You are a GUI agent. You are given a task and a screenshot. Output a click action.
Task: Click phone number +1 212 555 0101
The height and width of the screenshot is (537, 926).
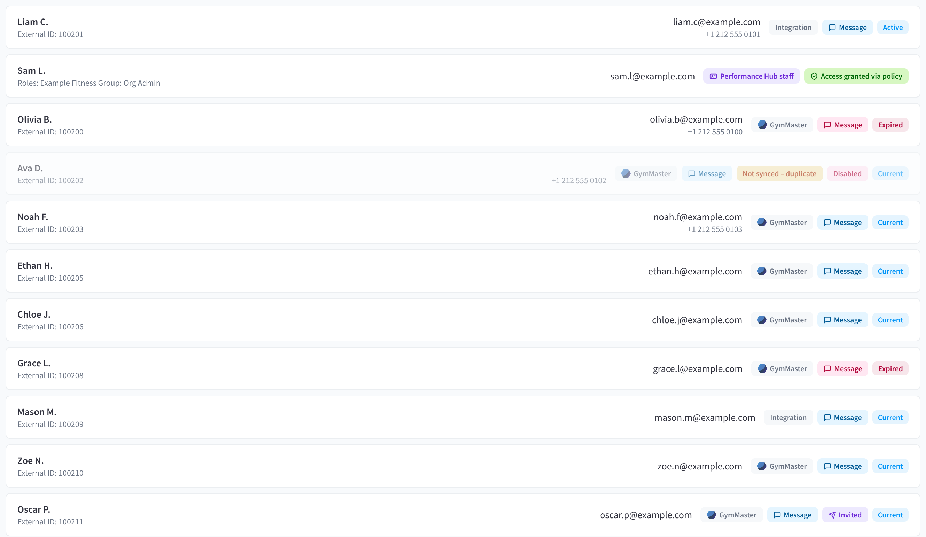pyautogui.click(x=732, y=34)
